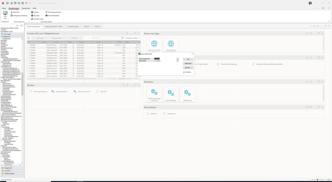Refresh the Kunden OPs panel
This screenshot has height=182, width=332.
point(127,33)
